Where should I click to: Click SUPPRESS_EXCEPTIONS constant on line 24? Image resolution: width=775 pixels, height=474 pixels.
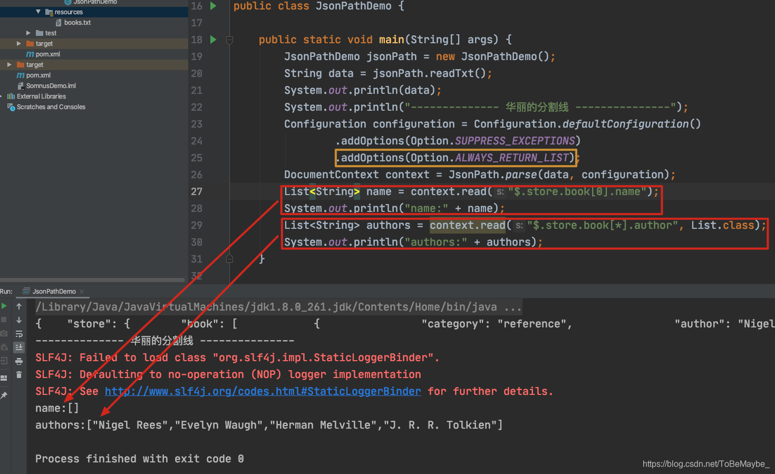(x=515, y=141)
